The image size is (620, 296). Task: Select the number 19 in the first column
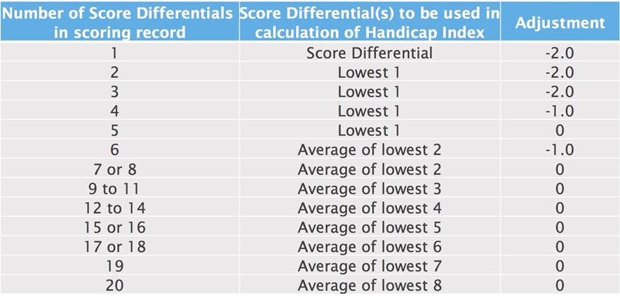click(114, 267)
